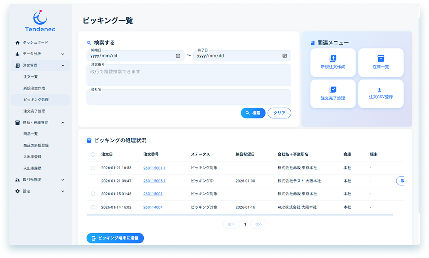Collapse the 注文管理 sidebar section
Screen dimensions: 429x258
(x=63, y=66)
